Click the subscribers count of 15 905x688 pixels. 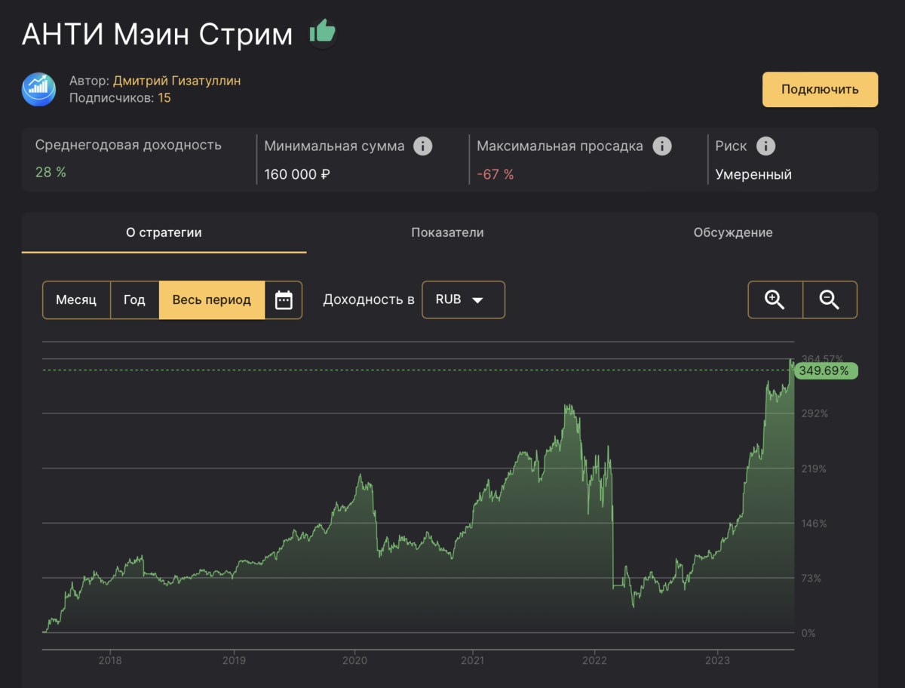[164, 97]
